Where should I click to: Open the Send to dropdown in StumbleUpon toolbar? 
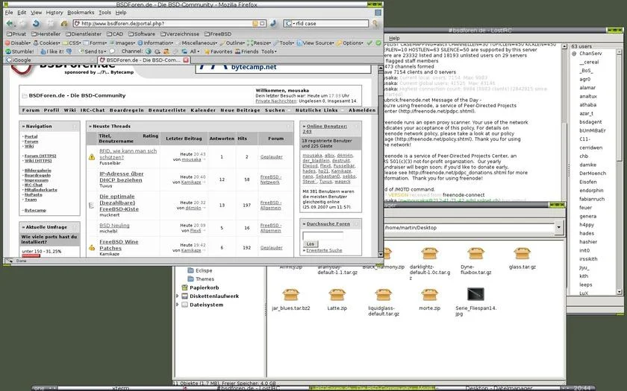(x=93, y=51)
